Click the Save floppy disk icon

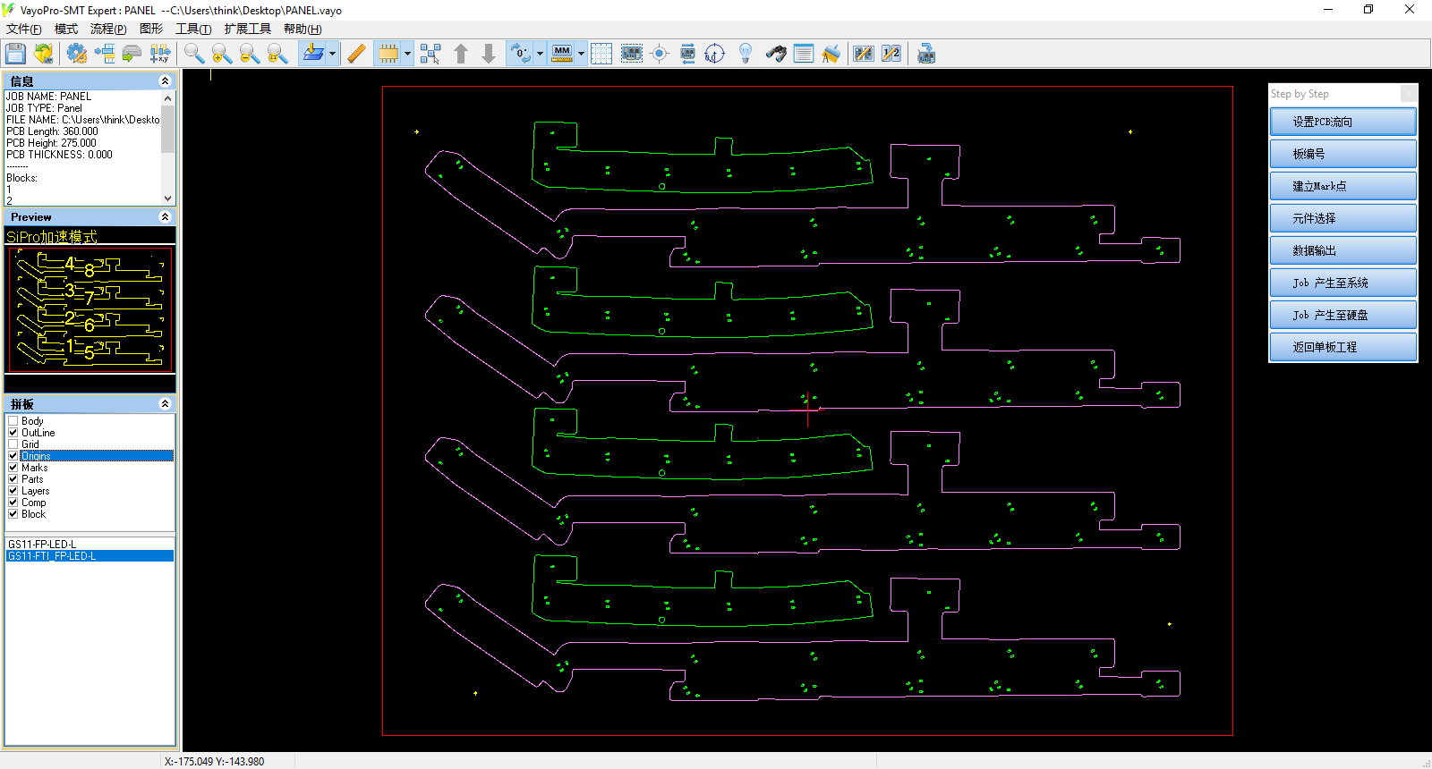point(15,54)
